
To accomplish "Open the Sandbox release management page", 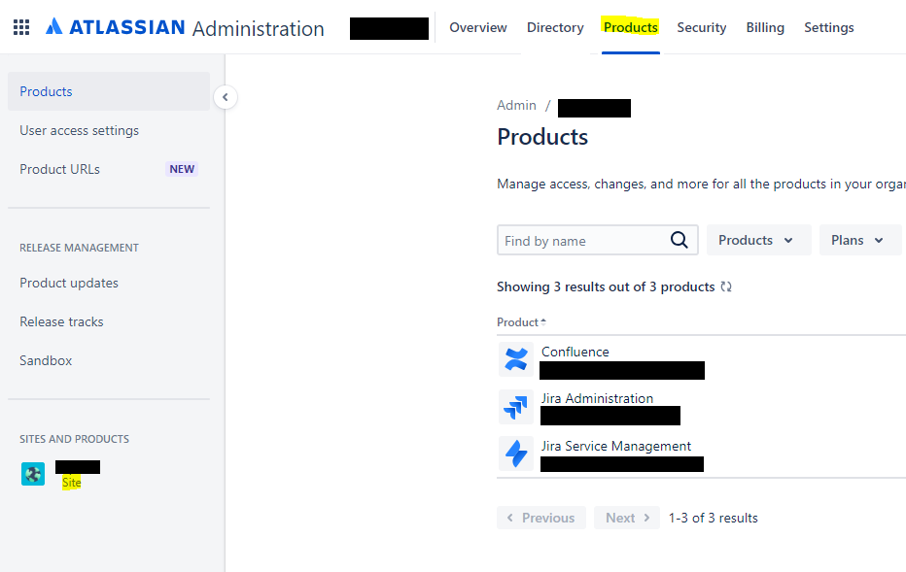I will point(45,360).
